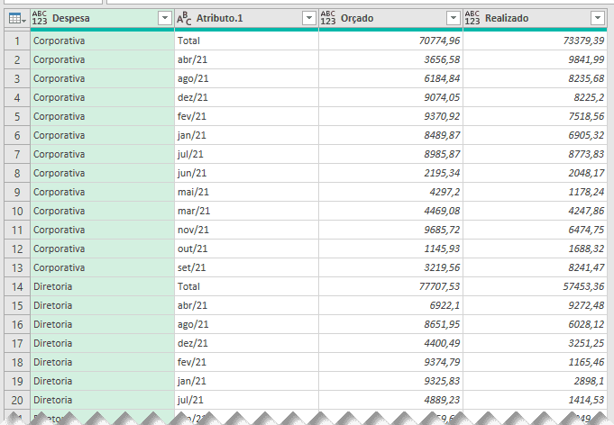Screen dimensions: 614x425
Task: Open the Realizado column data type icon
Action: [x=472, y=18]
